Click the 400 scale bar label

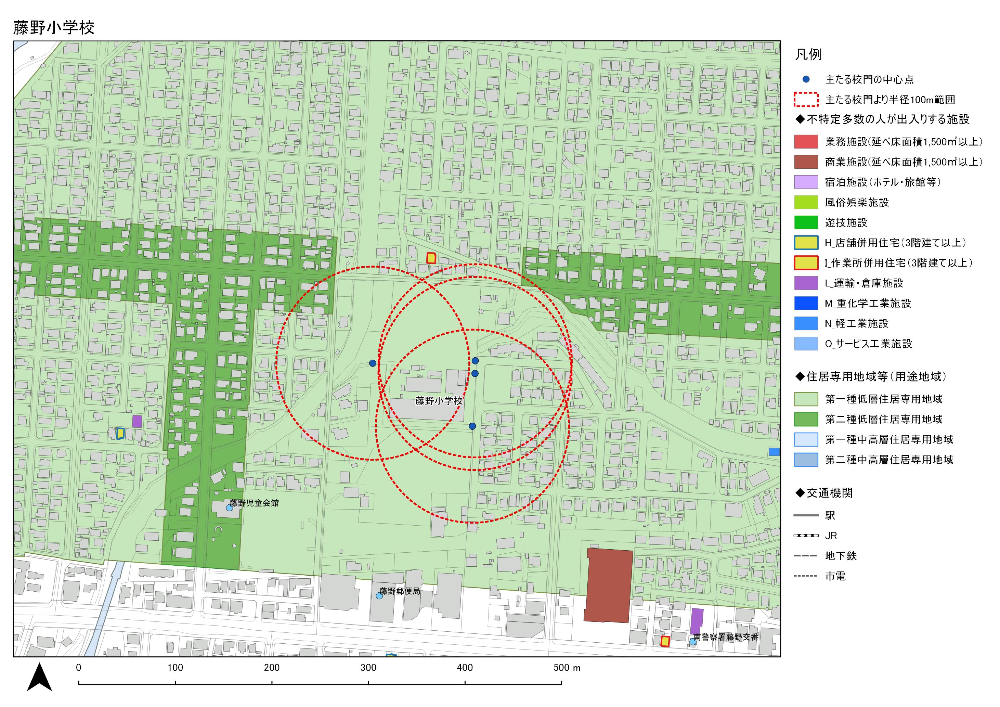coord(465,667)
